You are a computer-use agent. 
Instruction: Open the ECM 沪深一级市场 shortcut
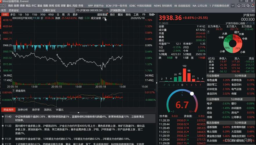tap(116, 6)
